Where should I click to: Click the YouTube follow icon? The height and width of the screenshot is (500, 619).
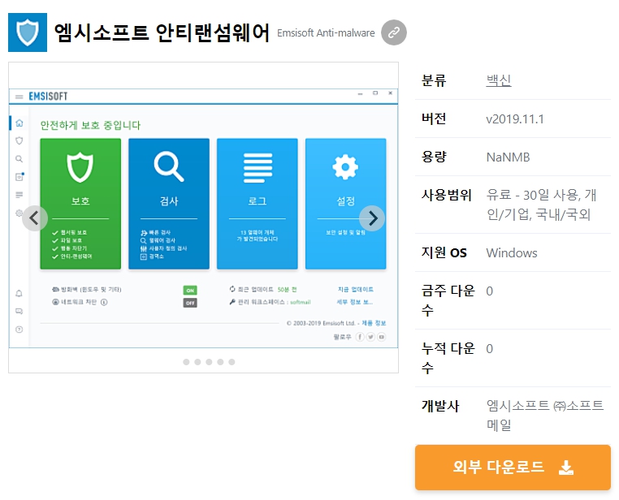click(381, 337)
